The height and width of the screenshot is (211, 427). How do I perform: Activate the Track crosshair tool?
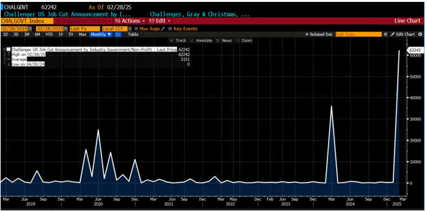click(x=178, y=40)
